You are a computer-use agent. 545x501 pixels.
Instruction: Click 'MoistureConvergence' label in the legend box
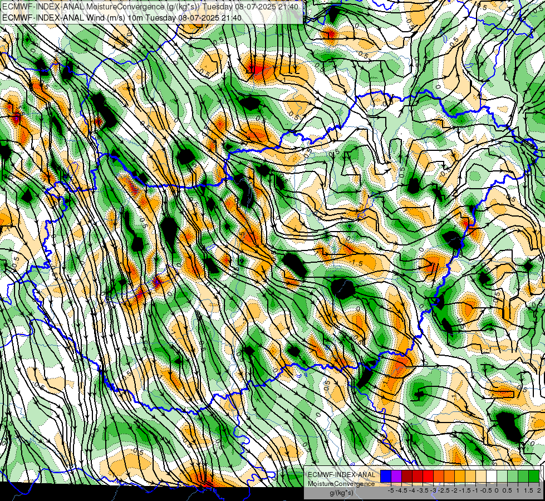(x=341, y=484)
